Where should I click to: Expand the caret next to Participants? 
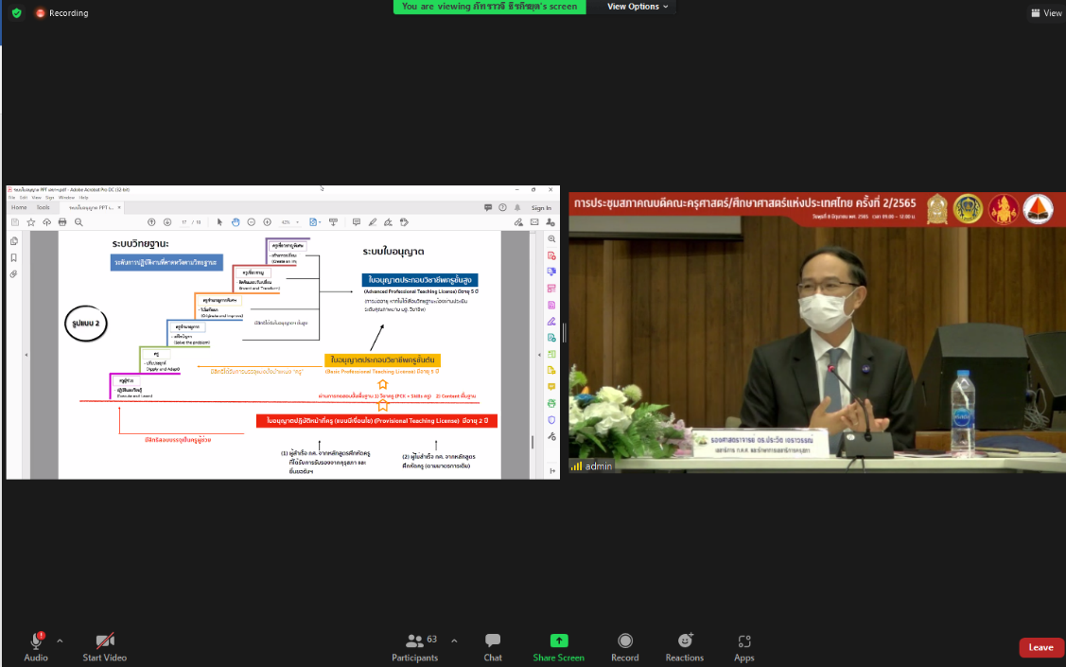click(454, 641)
